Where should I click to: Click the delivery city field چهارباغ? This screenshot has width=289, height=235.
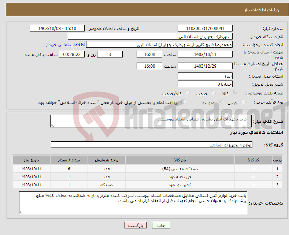tap(205, 84)
